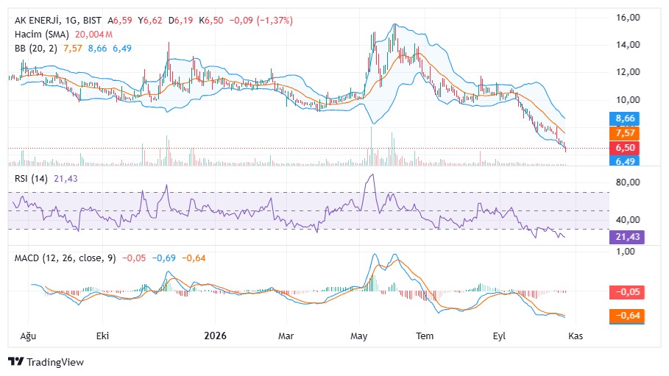
Task: Click the red 6,50 last price tag
Action: point(625,148)
